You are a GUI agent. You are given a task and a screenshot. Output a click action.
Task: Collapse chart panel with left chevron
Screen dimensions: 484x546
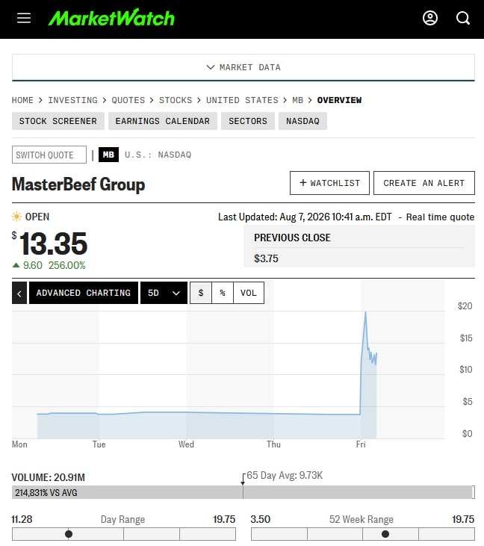coord(19,293)
